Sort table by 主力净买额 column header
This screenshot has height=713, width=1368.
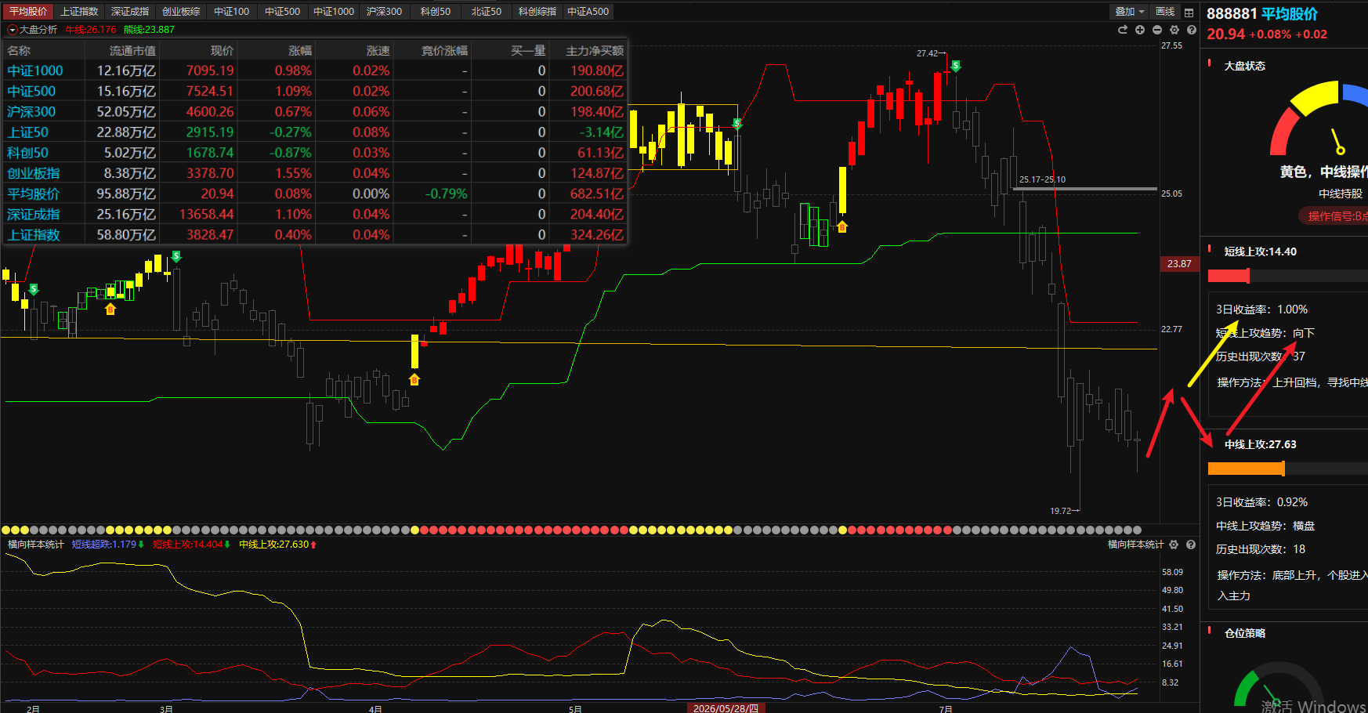click(x=595, y=51)
